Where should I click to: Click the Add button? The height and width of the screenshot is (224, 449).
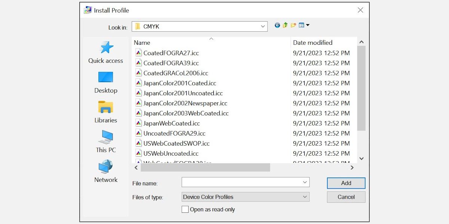(346, 183)
